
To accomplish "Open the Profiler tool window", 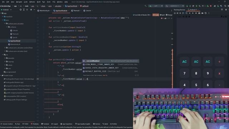I will pyautogui.click(x=114, y=124).
